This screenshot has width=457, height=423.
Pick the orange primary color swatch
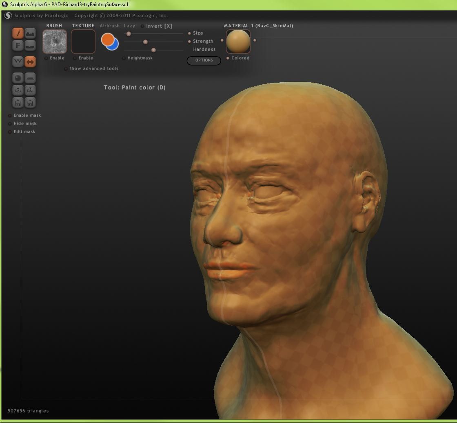(107, 39)
